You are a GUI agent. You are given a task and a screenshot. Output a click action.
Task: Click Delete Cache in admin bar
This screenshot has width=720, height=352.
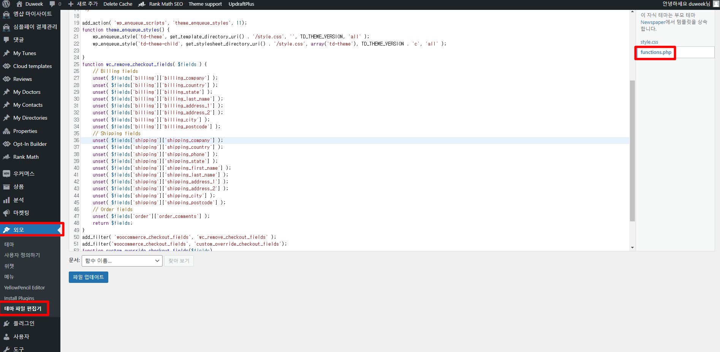pyautogui.click(x=118, y=4)
